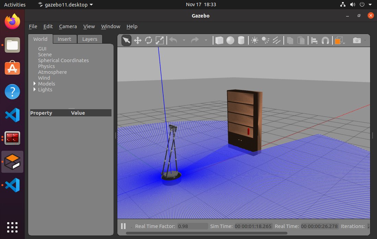This screenshot has width=377, height=239.
Task: Select Spherical Coordinates item
Action: point(63,60)
